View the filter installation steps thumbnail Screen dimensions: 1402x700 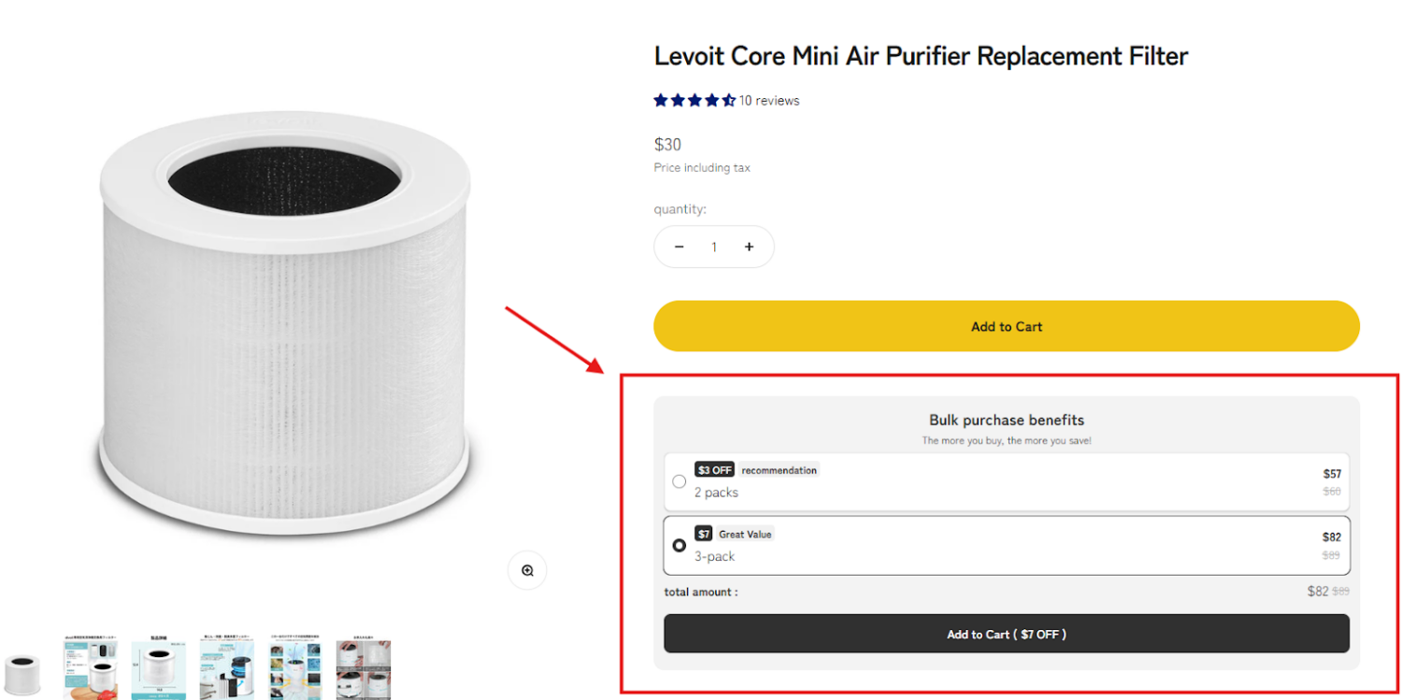(364, 670)
